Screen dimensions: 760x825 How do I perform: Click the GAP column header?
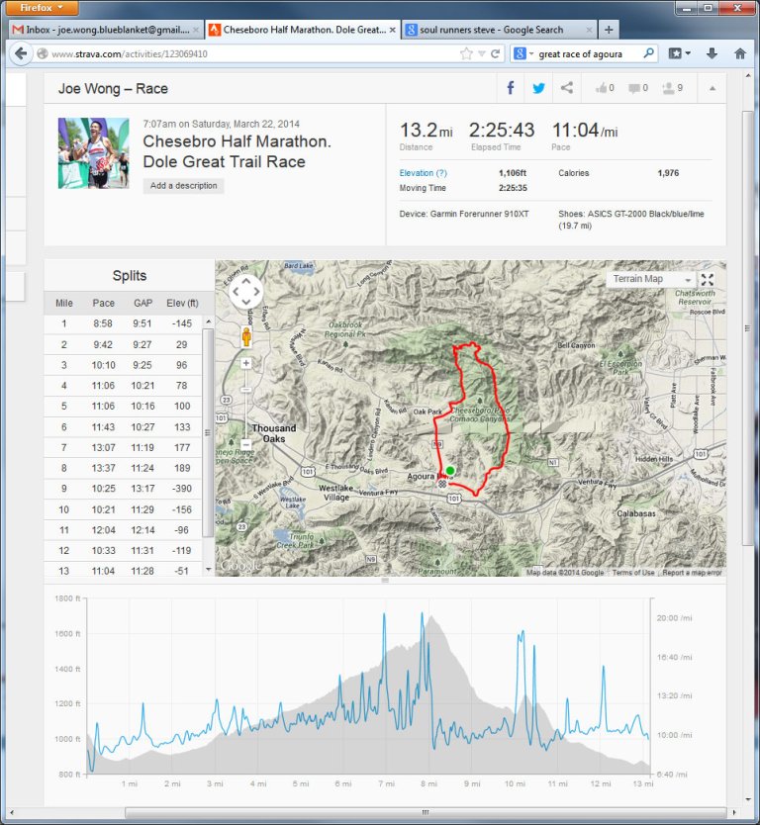(x=142, y=303)
